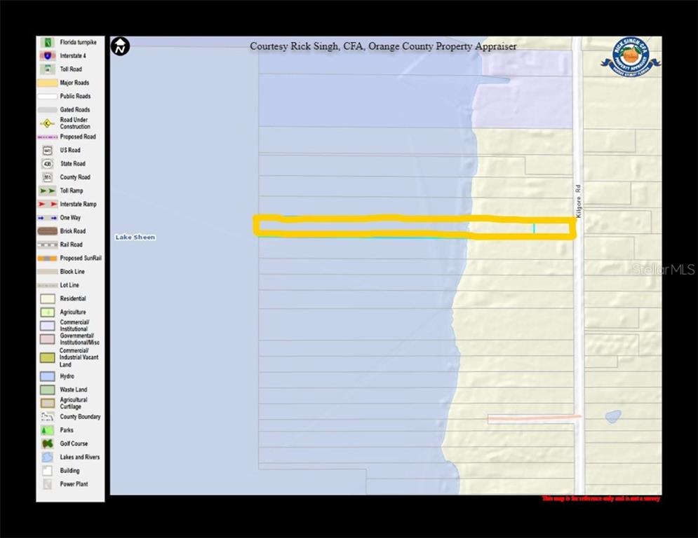This screenshot has height=538, width=698.
Task: Click the Major Roads legend swatch
Action: [47, 83]
